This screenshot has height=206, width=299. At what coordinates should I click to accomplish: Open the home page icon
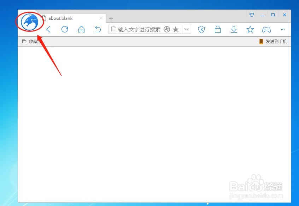[81, 29]
